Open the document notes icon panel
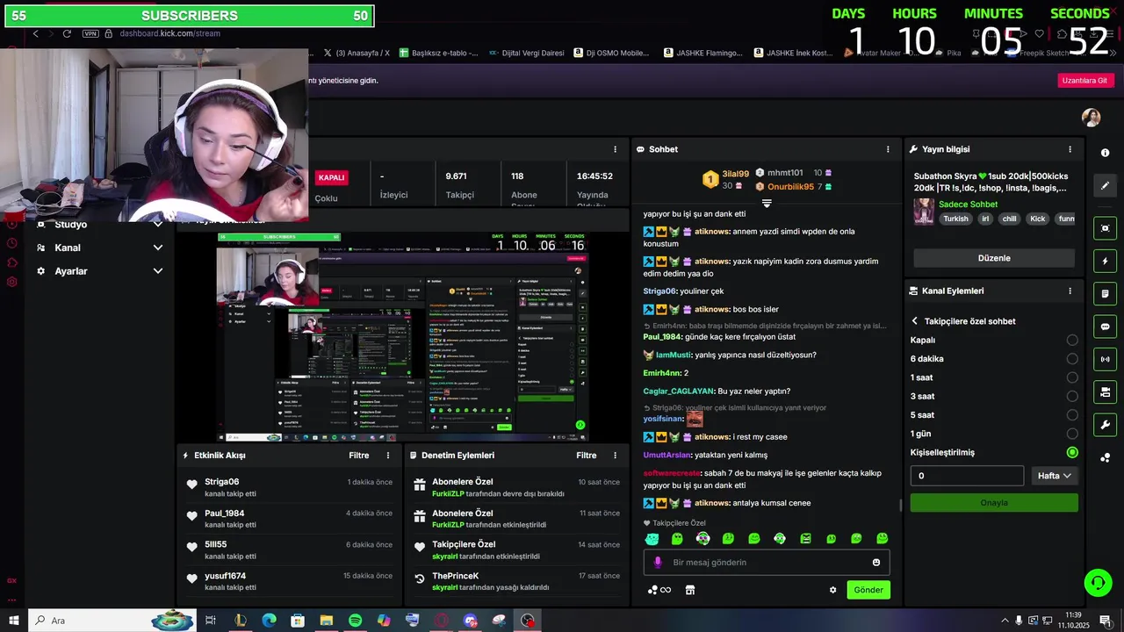1124x632 pixels. pos(1105,294)
